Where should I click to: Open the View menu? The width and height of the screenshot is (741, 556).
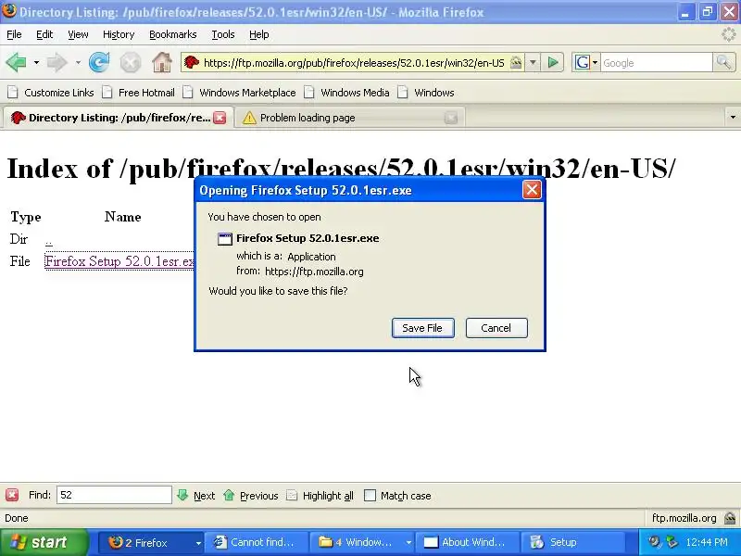[x=78, y=34]
